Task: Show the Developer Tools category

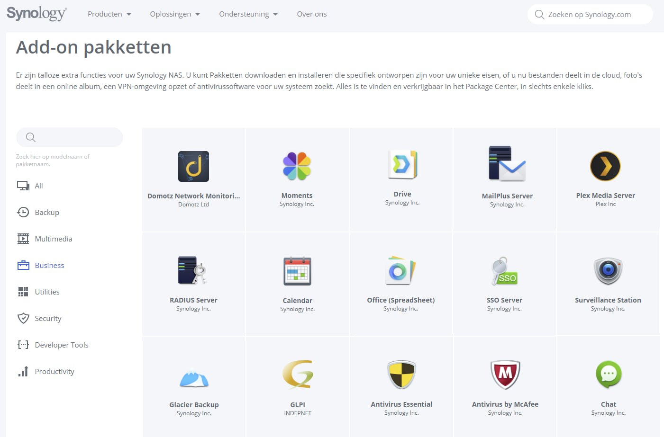Action: click(x=62, y=345)
